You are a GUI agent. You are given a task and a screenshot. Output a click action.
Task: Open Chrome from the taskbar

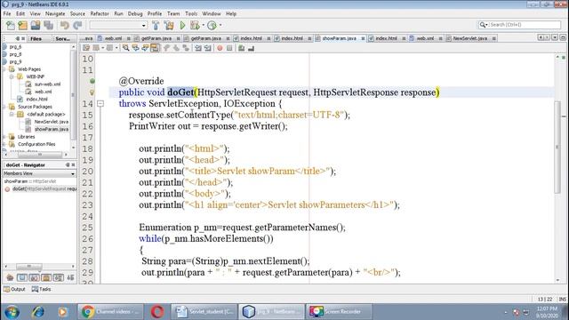[110, 312]
